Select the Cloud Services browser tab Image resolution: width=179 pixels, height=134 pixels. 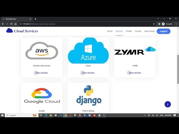(x=16, y=19)
